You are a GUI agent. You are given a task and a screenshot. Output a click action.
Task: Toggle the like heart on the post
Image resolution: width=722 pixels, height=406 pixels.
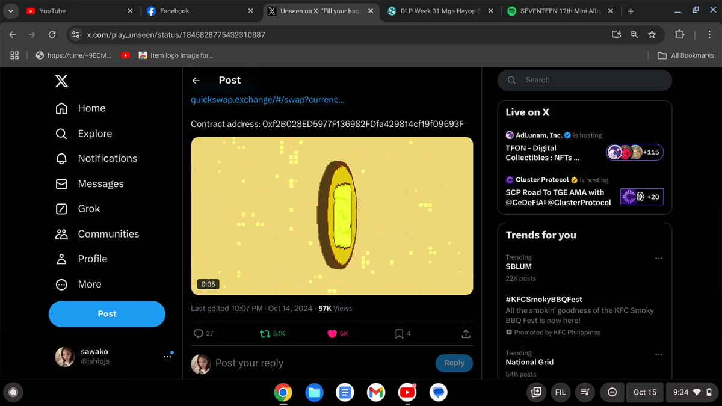pyautogui.click(x=338, y=333)
